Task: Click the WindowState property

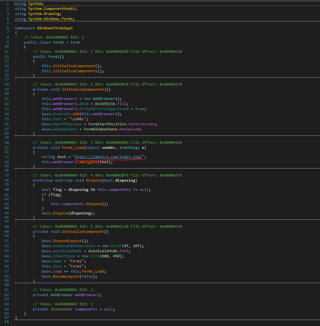Action: point(65,129)
